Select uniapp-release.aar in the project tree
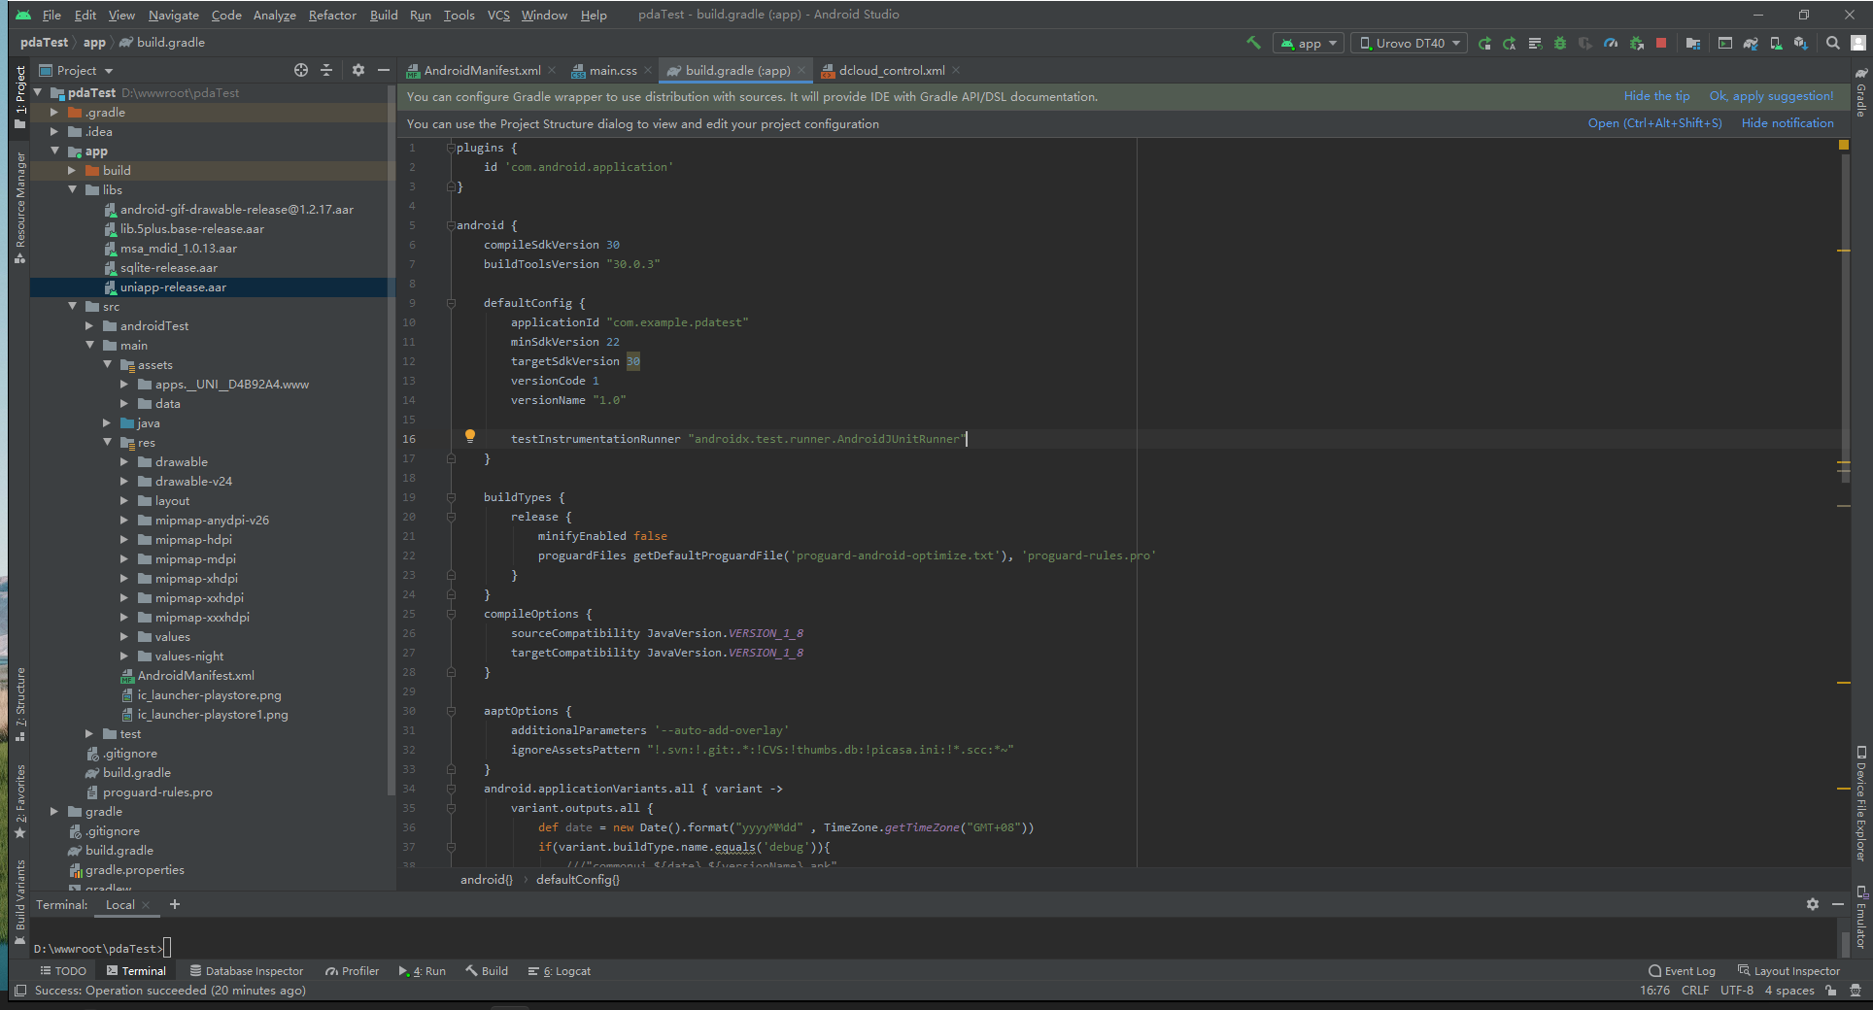The height and width of the screenshot is (1010, 1873). tap(173, 287)
